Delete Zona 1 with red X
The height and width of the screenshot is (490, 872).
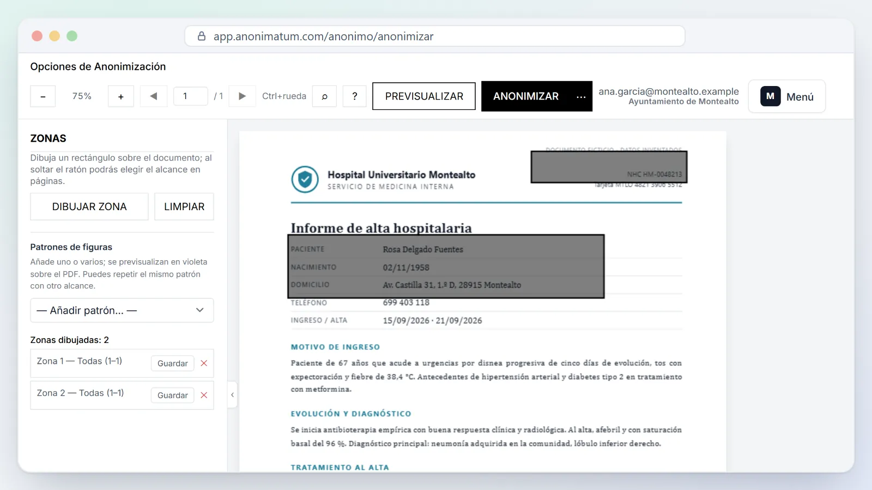(x=204, y=363)
